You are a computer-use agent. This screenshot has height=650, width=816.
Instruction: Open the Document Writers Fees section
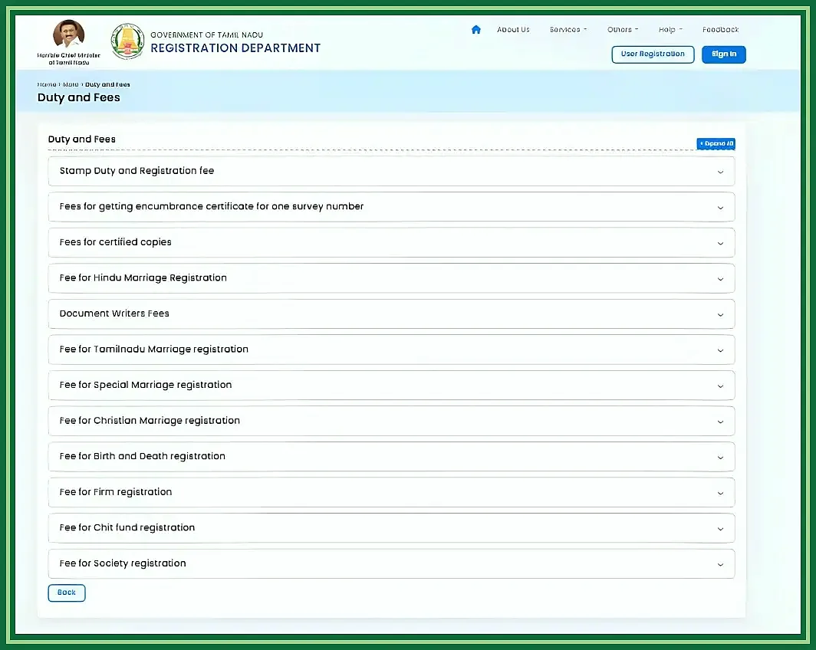click(x=391, y=314)
